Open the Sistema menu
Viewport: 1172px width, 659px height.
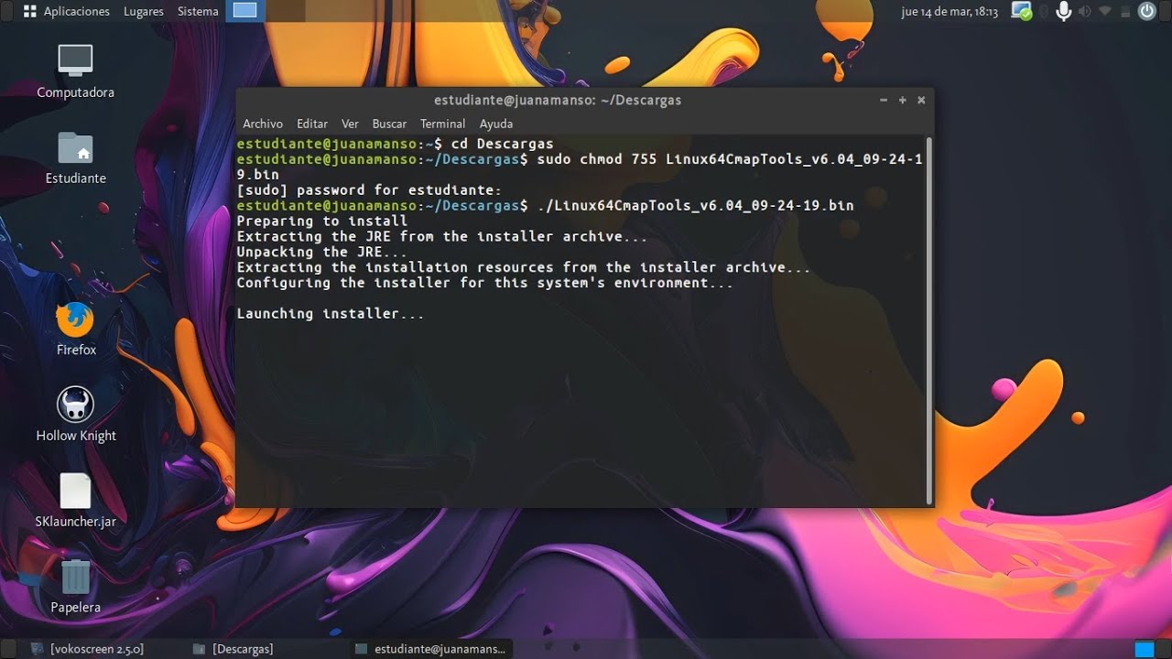pyautogui.click(x=198, y=11)
